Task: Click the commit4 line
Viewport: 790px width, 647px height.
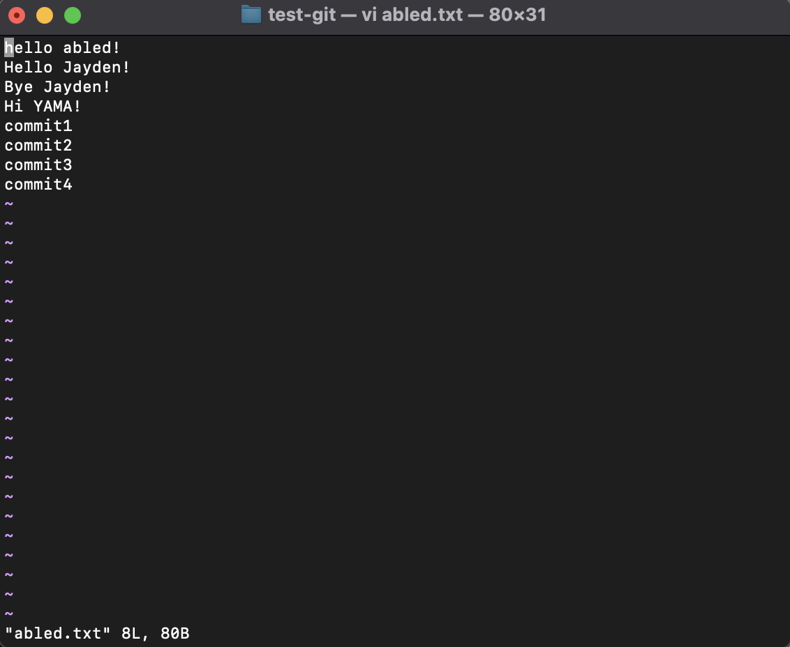Action: 38,184
